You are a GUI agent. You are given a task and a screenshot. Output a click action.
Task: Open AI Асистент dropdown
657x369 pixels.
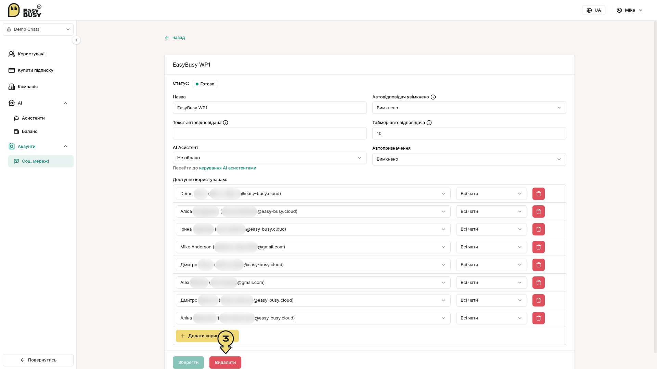click(x=270, y=158)
